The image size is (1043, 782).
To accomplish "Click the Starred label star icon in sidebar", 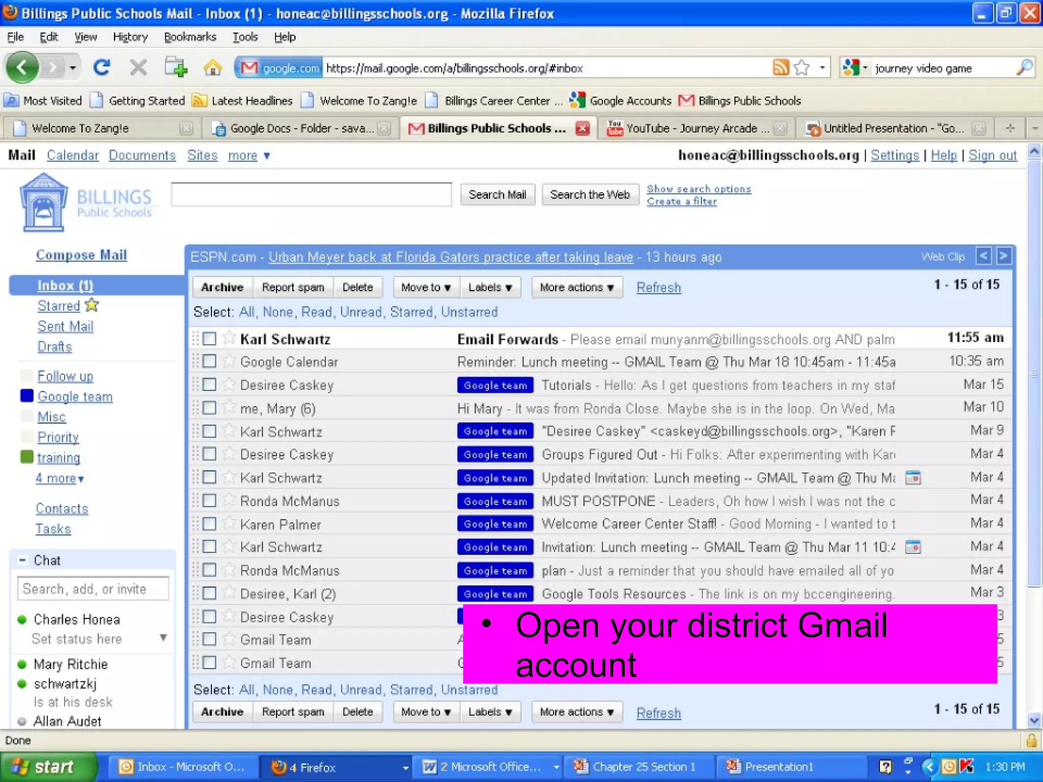I will tap(92, 305).
